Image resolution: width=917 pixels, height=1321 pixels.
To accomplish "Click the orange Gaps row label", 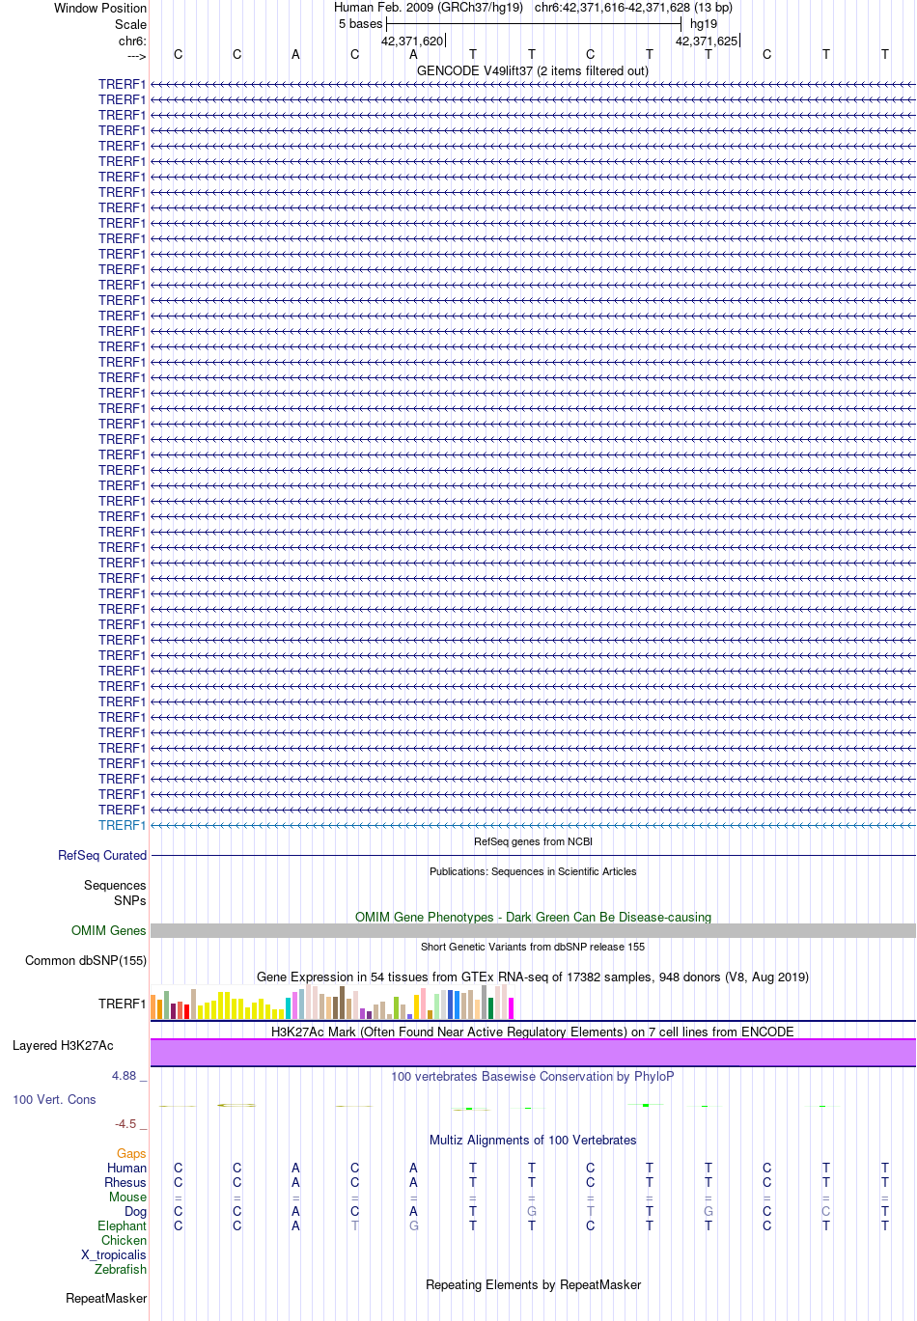I will coord(131,1153).
